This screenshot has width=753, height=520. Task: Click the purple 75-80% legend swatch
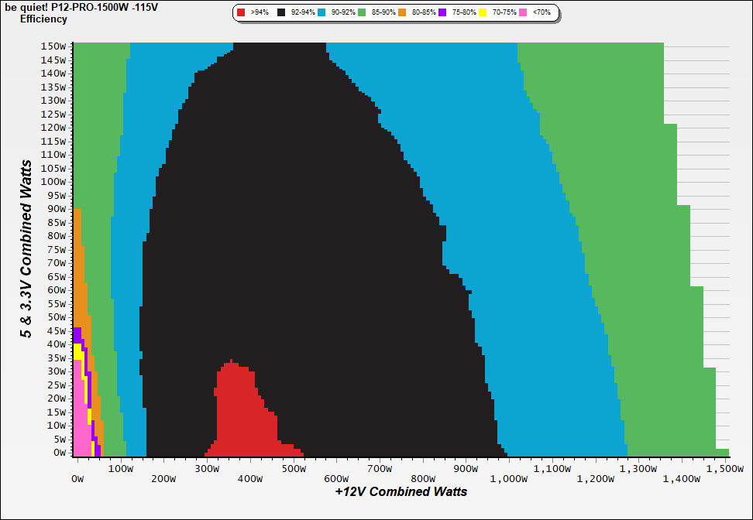click(442, 13)
